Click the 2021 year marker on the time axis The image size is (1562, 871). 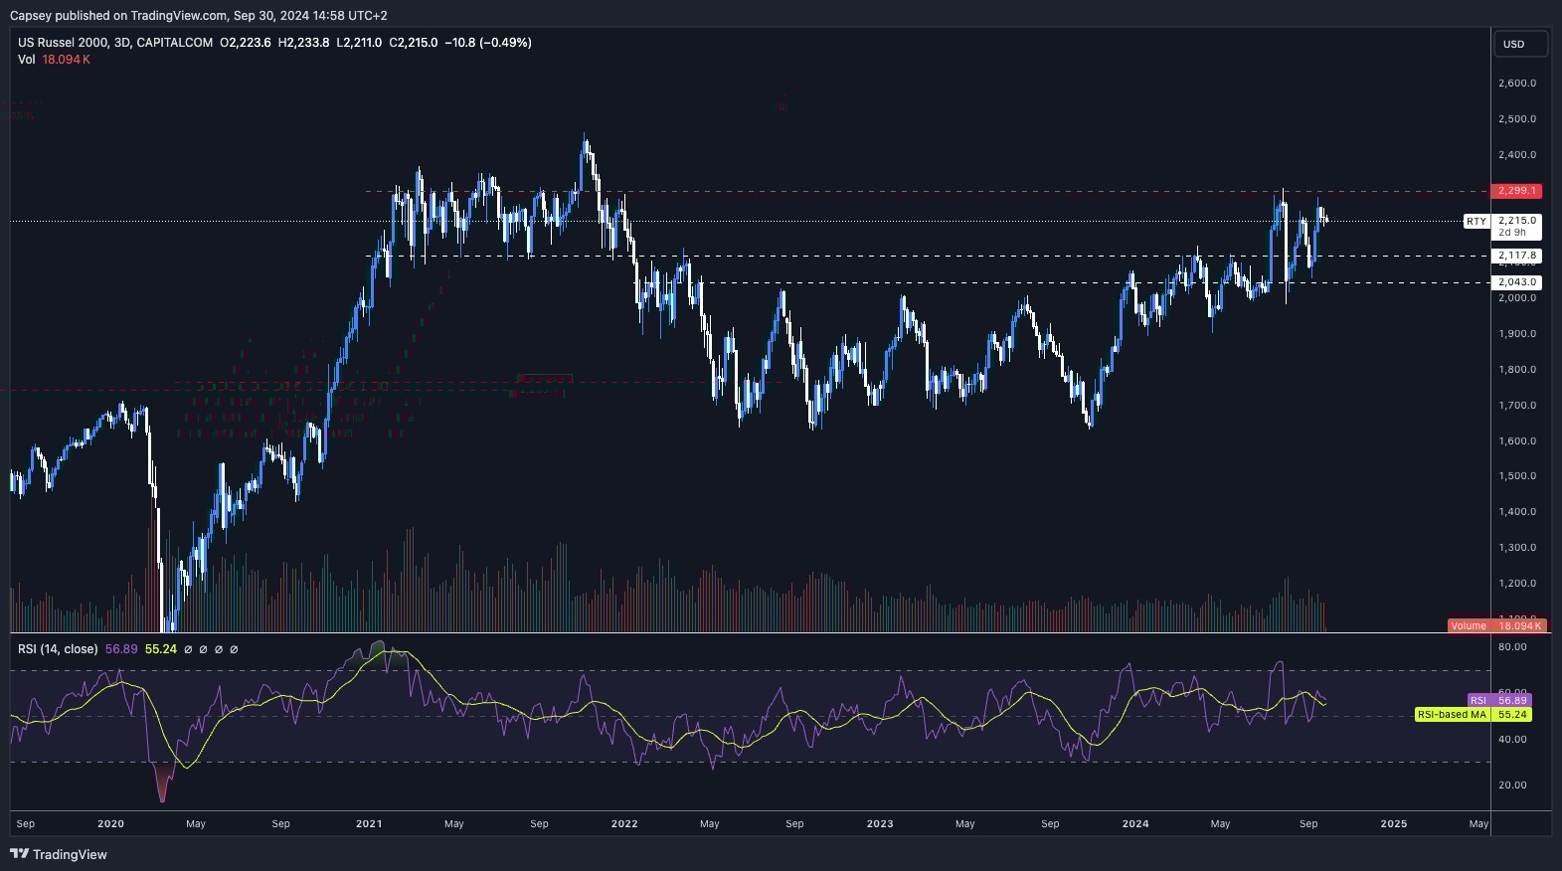tap(368, 823)
